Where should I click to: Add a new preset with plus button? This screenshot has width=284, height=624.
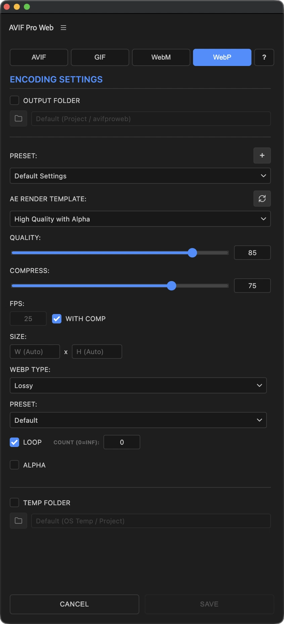(262, 155)
